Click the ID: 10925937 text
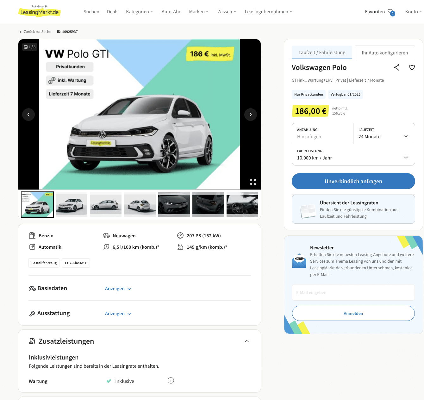Image resolution: width=424 pixels, height=400 pixels. [x=67, y=32]
